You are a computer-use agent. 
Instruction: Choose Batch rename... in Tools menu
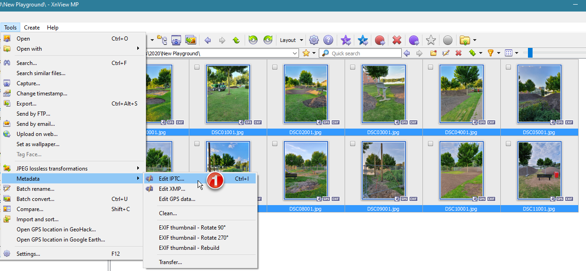pos(35,189)
